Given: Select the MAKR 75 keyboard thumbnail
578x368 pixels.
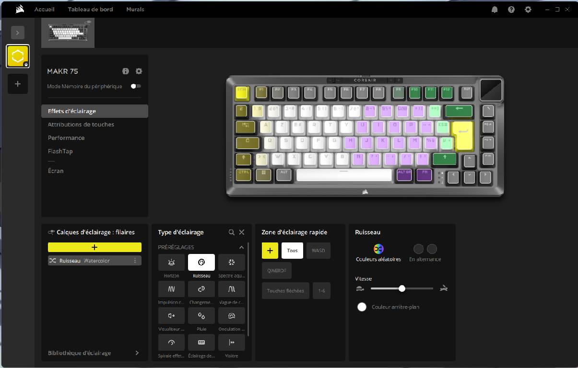Looking at the screenshot, I should (x=68, y=33).
